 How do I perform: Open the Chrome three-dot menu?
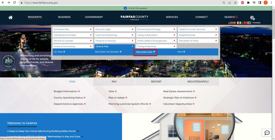tap(271, 3)
